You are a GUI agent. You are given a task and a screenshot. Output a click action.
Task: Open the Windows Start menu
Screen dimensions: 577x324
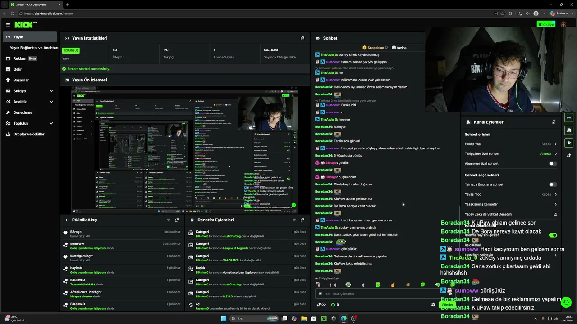[x=224, y=319]
